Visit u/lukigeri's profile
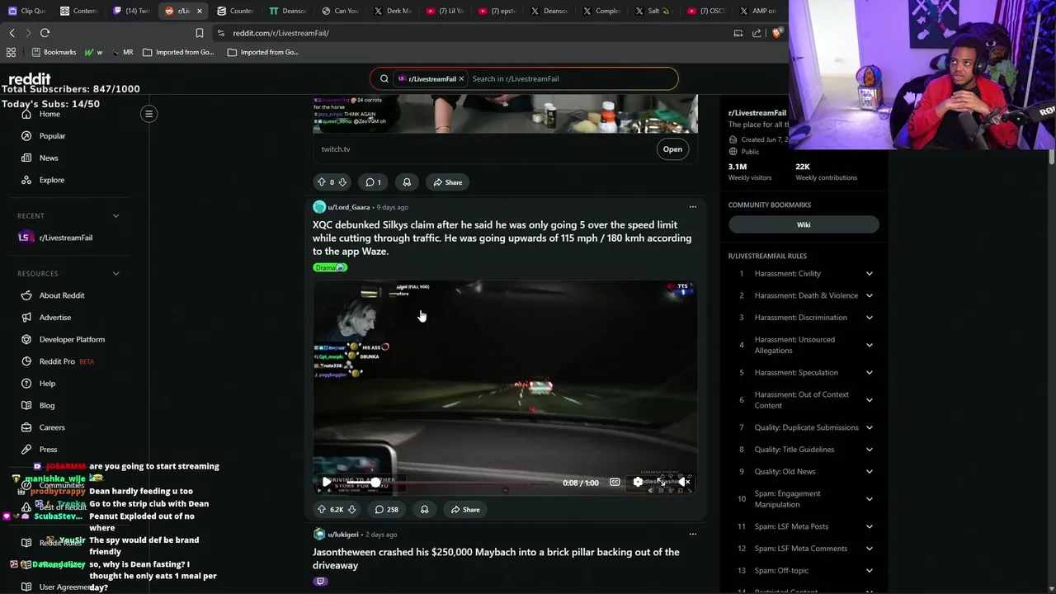Viewport: 1056px width, 594px height. [343, 535]
